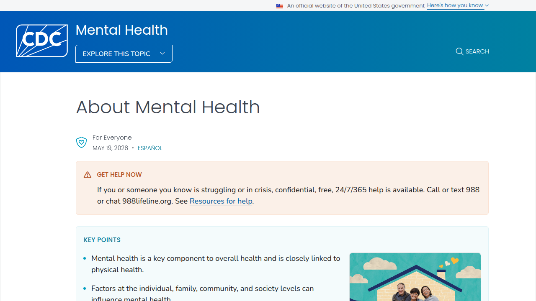Viewport: 536px width, 301px height.
Task: Click the Get Help Now warning triangle icon
Action: tap(88, 175)
